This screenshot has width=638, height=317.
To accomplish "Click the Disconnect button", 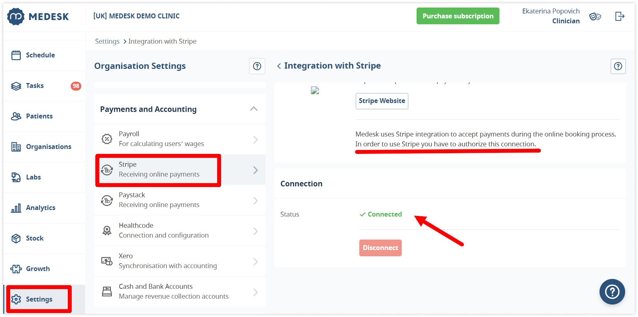I will tap(380, 248).
